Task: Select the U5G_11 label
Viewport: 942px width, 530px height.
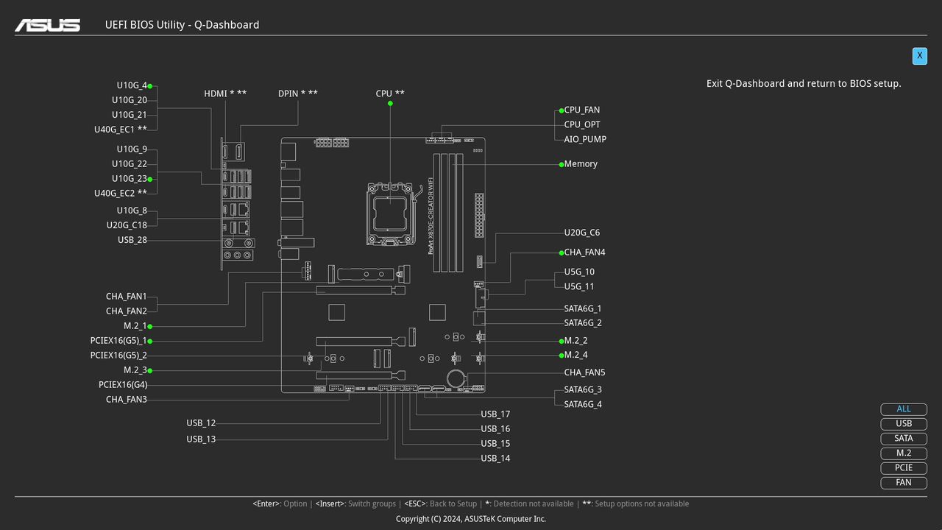Action: (579, 287)
